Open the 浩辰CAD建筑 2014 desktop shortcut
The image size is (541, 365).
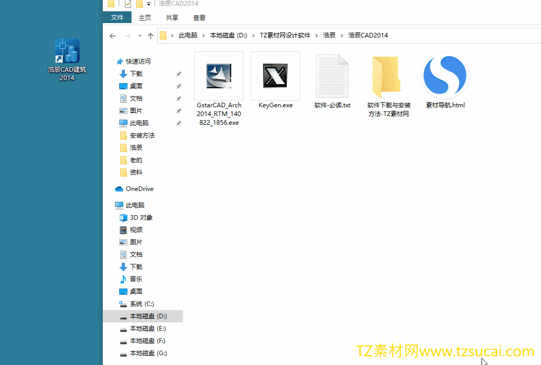point(67,60)
